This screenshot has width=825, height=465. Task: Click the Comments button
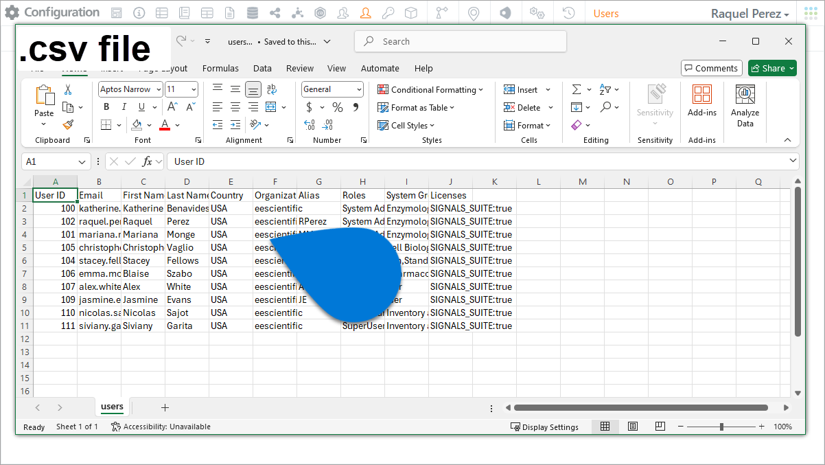click(711, 68)
